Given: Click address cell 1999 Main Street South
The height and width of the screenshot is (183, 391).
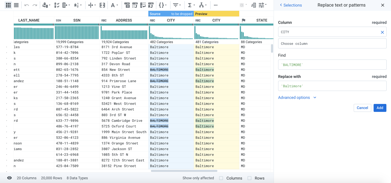Looking at the screenshot, I should [x=124, y=132].
